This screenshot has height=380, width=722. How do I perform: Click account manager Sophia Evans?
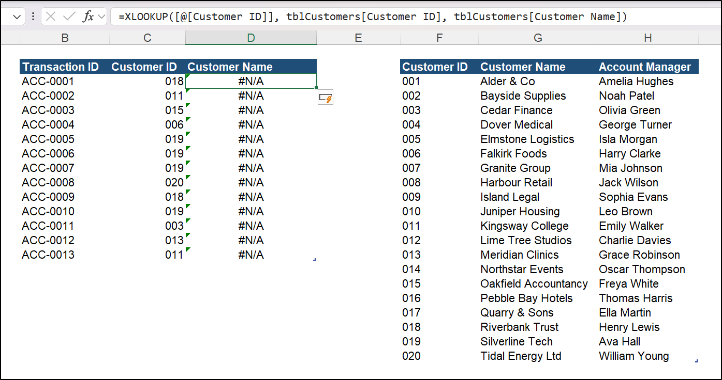(x=648, y=197)
